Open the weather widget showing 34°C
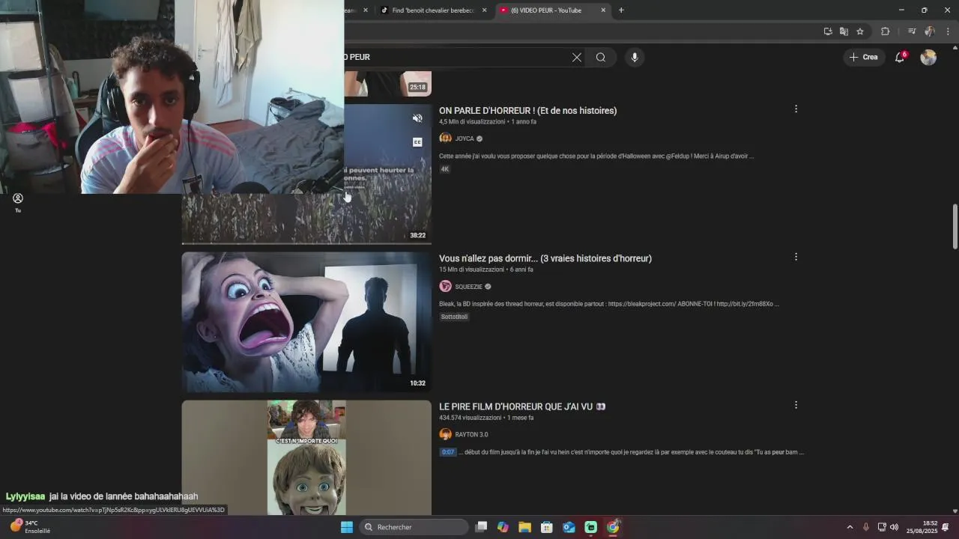This screenshot has width=959, height=539. pyautogui.click(x=30, y=527)
